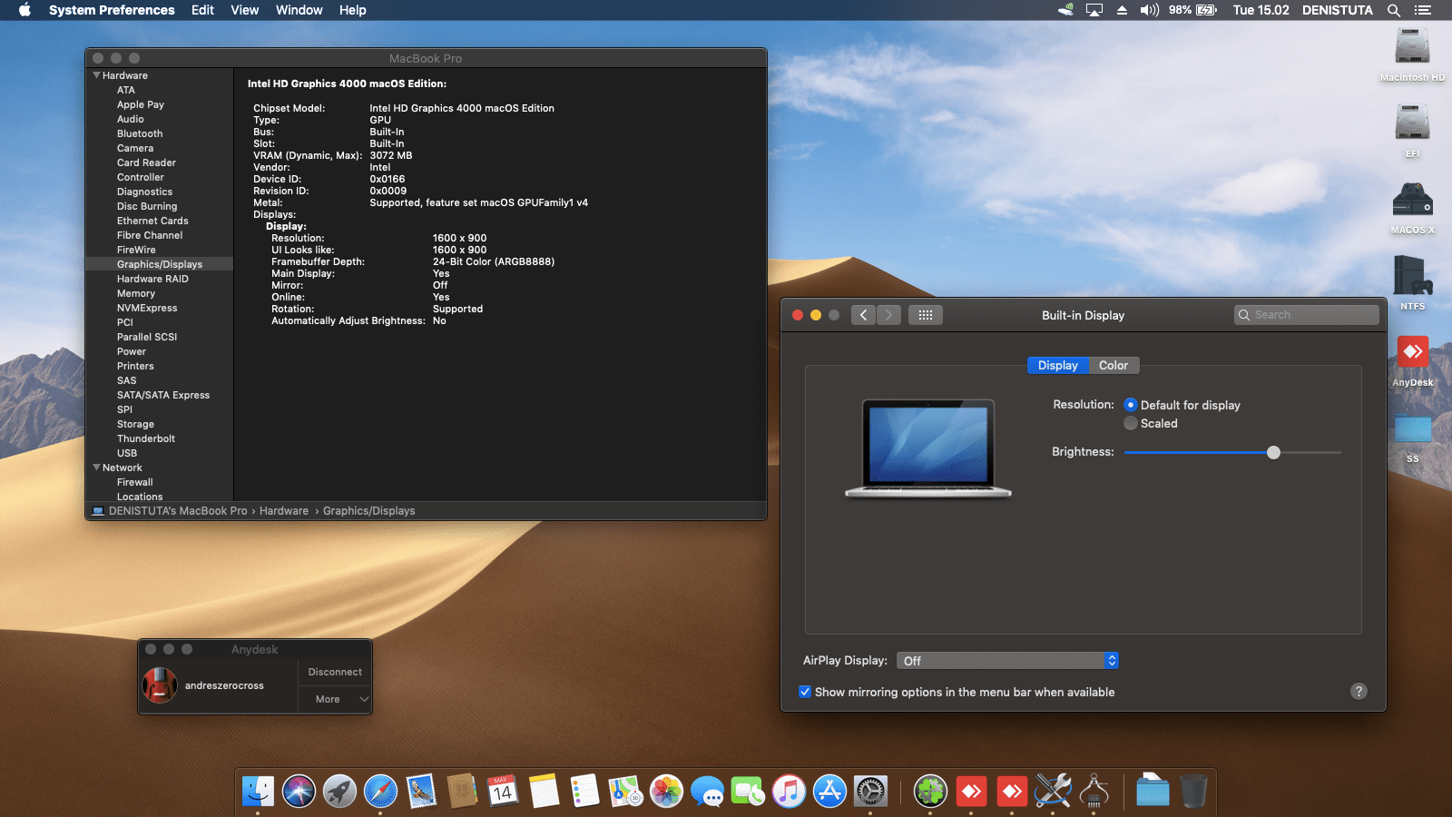The height and width of the screenshot is (817, 1452).
Task: Open the Trash in the dock
Action: 1193,792
